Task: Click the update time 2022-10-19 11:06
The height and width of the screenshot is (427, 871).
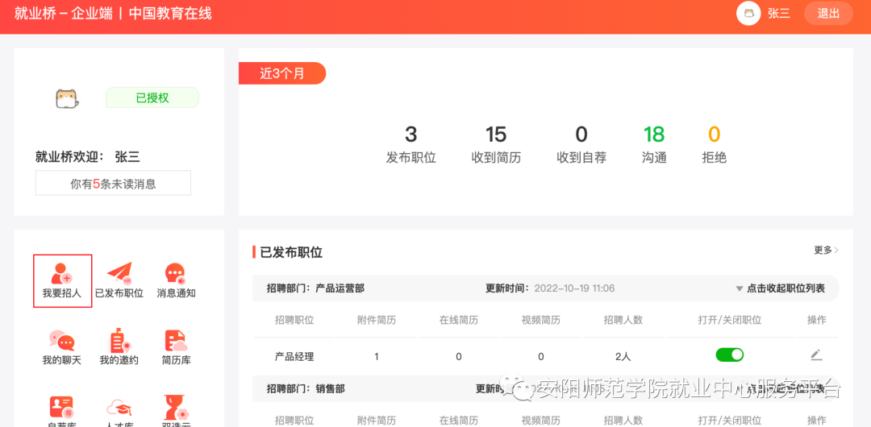Action: (x=574, y=288)
